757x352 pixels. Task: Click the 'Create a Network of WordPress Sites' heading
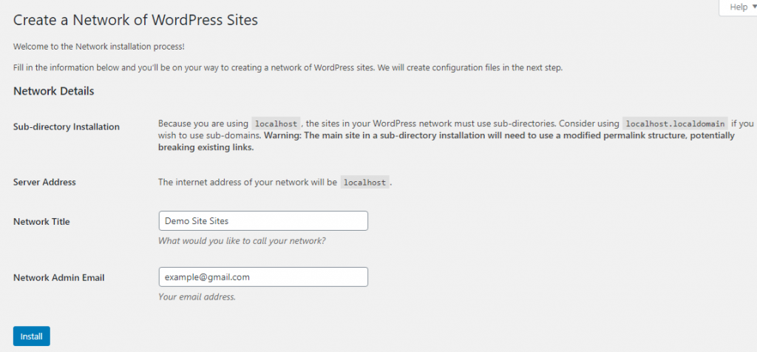(x=135, y=20)
